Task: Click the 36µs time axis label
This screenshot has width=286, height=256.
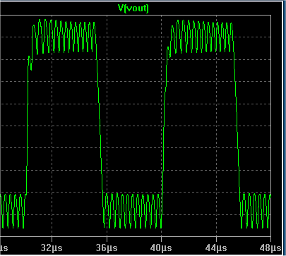Action: [x=107, y=248]
